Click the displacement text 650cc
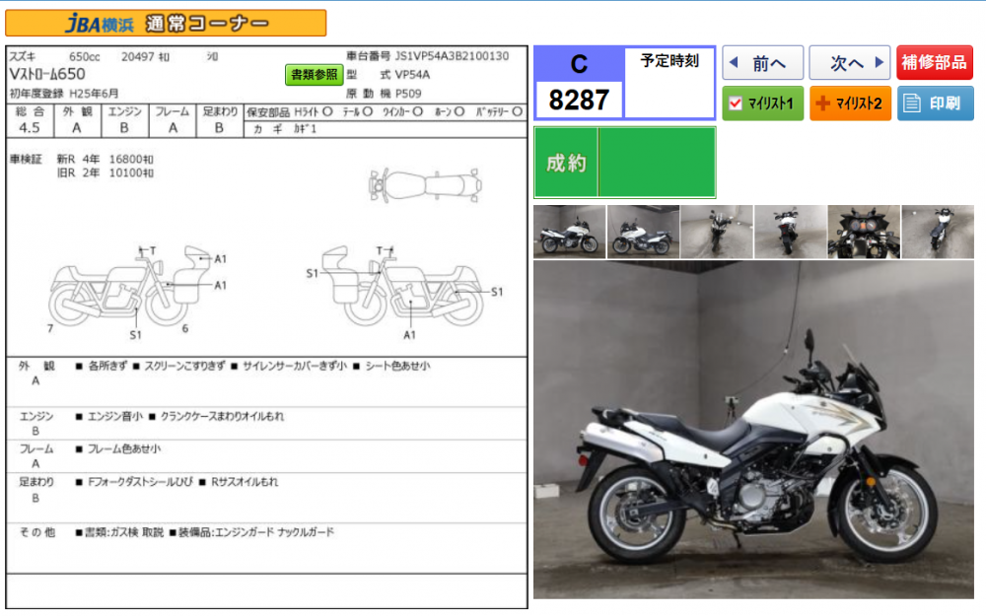The image size is (986, 616). tap(84, 57)
